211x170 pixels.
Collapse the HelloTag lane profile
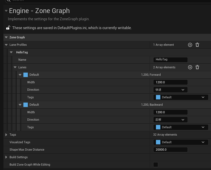11,52
